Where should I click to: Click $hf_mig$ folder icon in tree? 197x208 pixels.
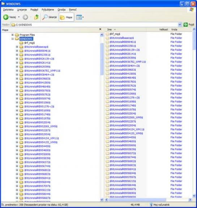[x=21, y=43]
